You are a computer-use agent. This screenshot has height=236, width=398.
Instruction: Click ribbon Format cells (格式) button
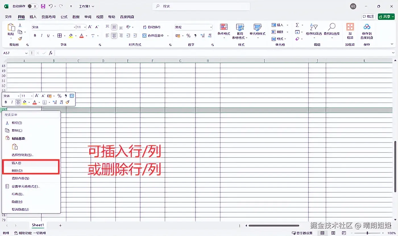[x=278, y=39]
